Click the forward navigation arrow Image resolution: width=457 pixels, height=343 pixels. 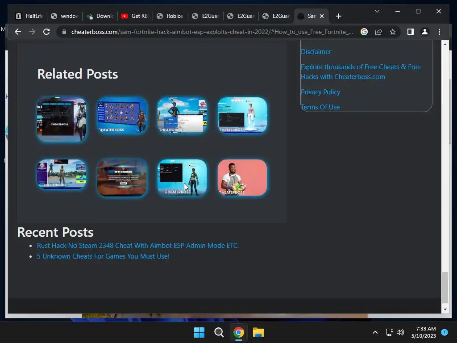click(32, 32)
